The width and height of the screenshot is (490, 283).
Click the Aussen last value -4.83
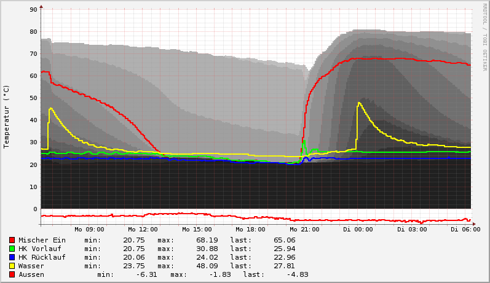pos(297,274)
